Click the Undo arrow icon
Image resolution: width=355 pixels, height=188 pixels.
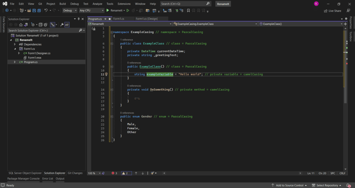click(x=46, y=10)
